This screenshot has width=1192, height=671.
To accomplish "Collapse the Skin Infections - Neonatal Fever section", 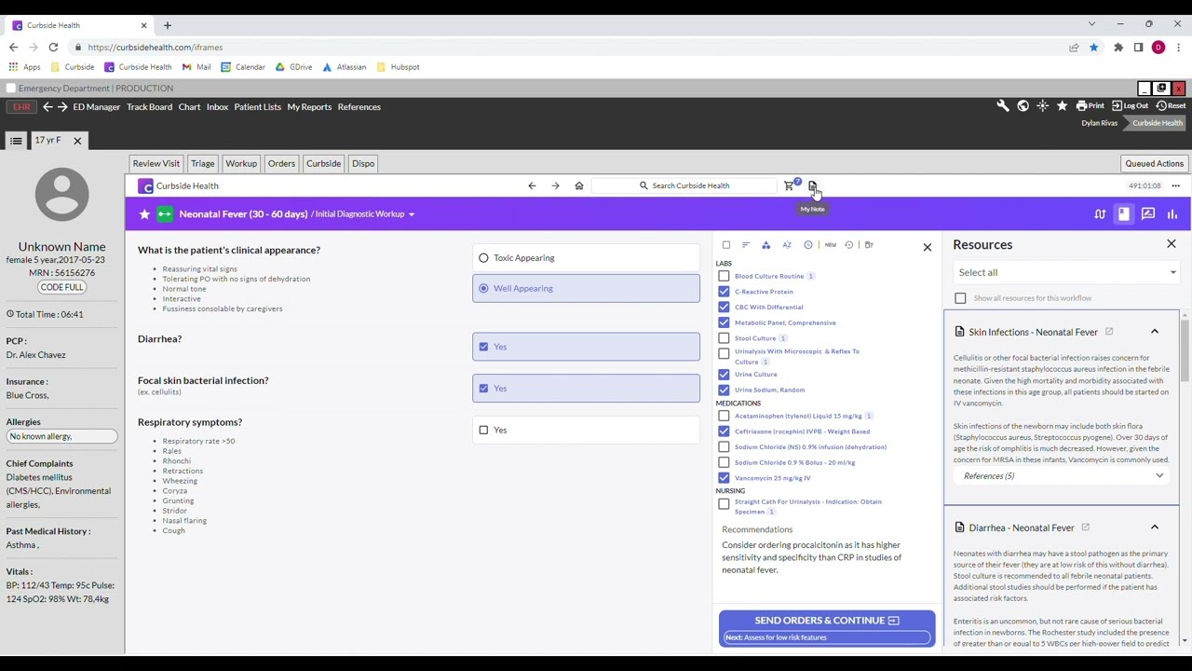I will click(x=1155, y=332).
